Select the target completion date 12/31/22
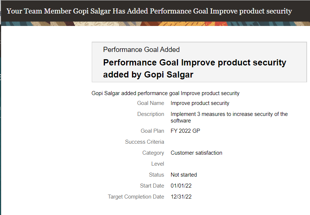The width and height of the screenshot is (310, 215). click(181, 197)
